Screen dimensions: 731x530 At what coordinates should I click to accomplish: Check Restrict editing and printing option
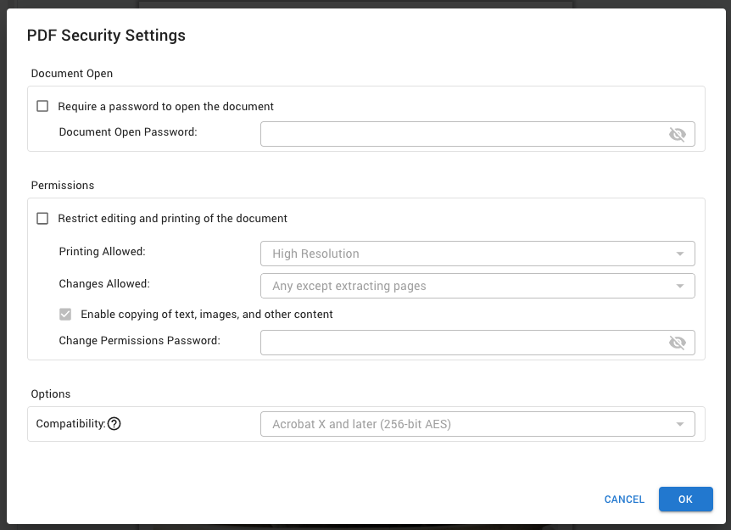[42, 219]
